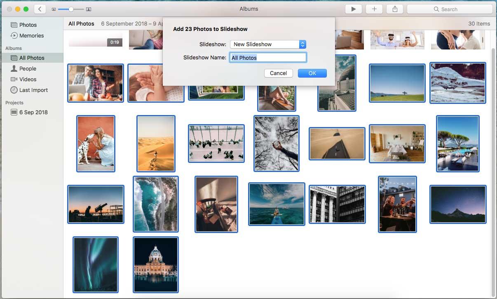
Task: Select the desert dunes photo
Action: (x=156, y=144)
